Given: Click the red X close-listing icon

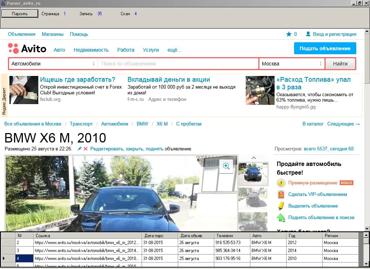Looking at the screenshot, I should (85, 149).
